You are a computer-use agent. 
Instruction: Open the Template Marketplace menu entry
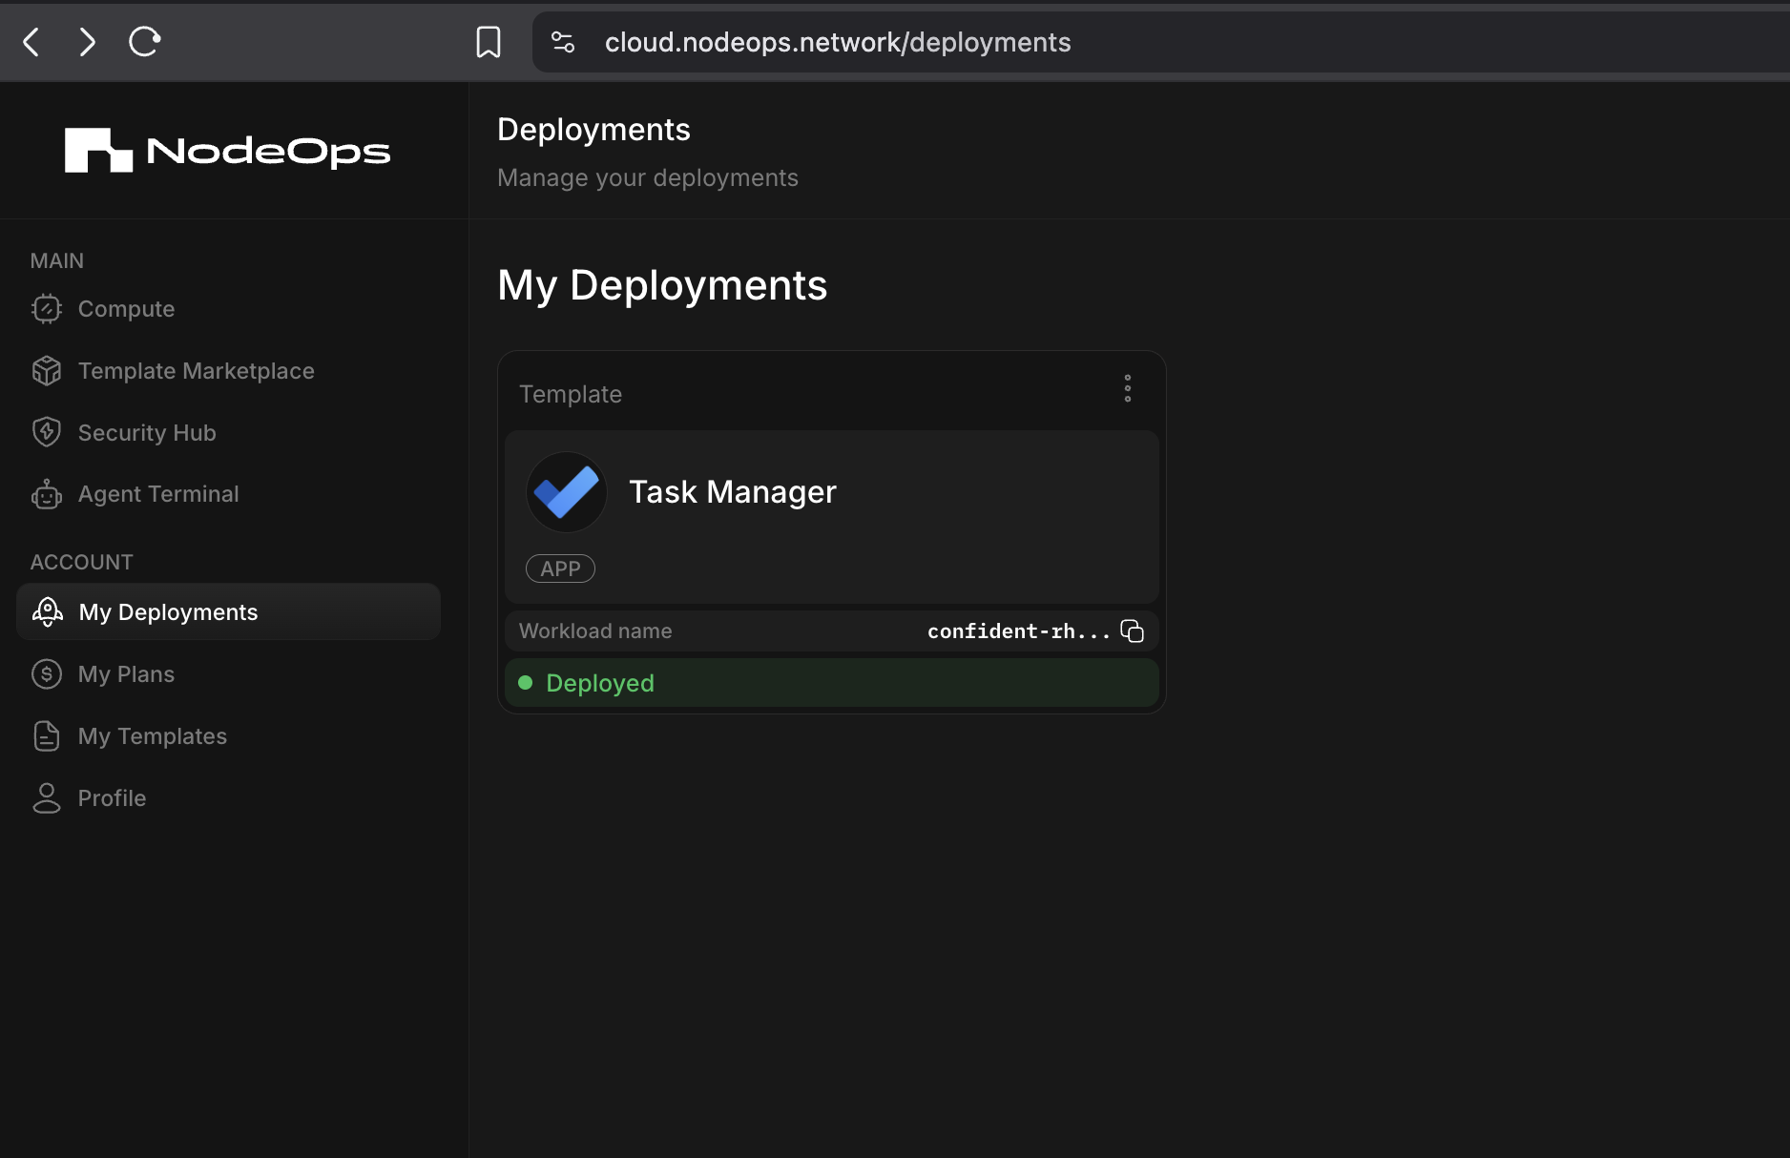(x=196, y=370)
